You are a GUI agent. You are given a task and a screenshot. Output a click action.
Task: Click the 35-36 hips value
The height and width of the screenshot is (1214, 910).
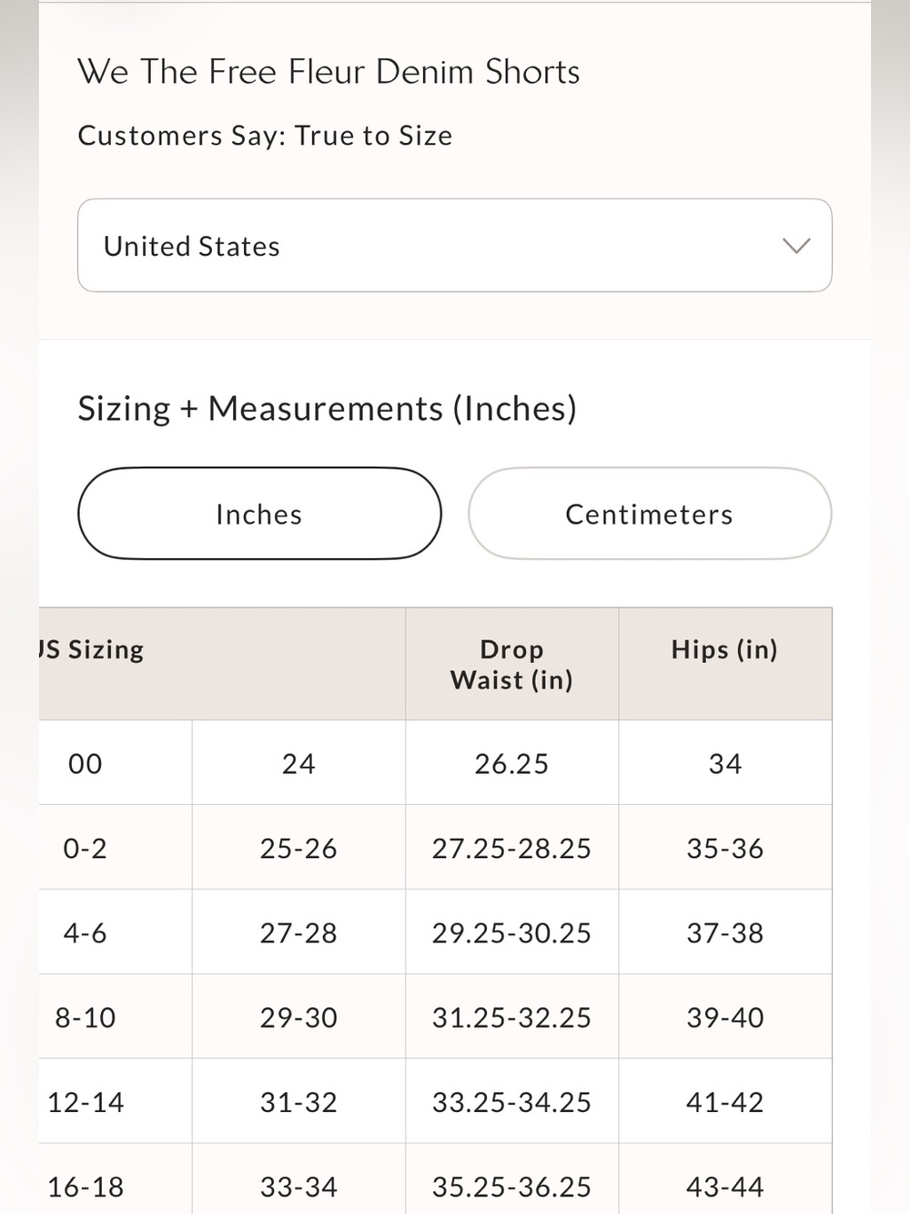725,848
